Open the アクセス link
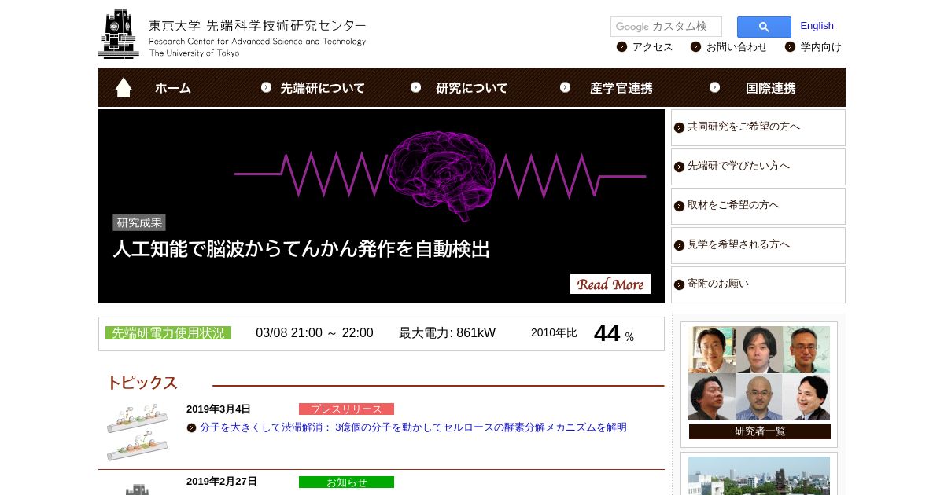Screen dimensions: 944x495 653,47
